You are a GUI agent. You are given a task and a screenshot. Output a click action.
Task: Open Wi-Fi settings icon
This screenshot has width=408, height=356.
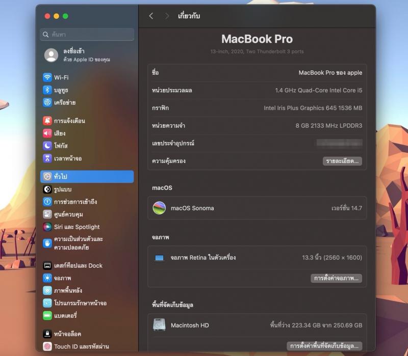point(47,77)
